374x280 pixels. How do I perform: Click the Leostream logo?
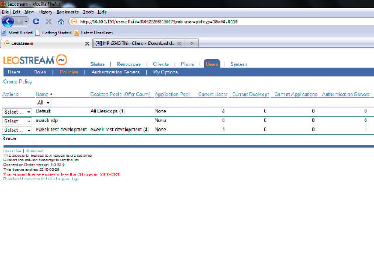click(x=35, y=60)
